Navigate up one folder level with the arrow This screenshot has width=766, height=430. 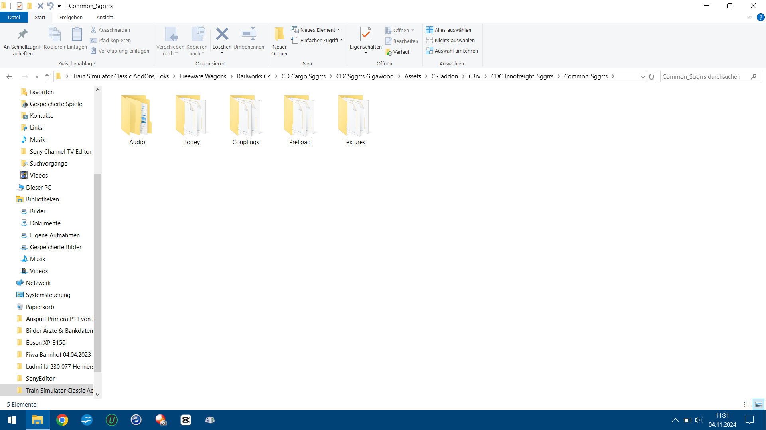click(x=47, y=76)
